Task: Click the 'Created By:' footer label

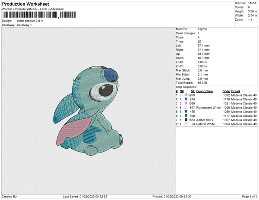Action: click(9, 197)
